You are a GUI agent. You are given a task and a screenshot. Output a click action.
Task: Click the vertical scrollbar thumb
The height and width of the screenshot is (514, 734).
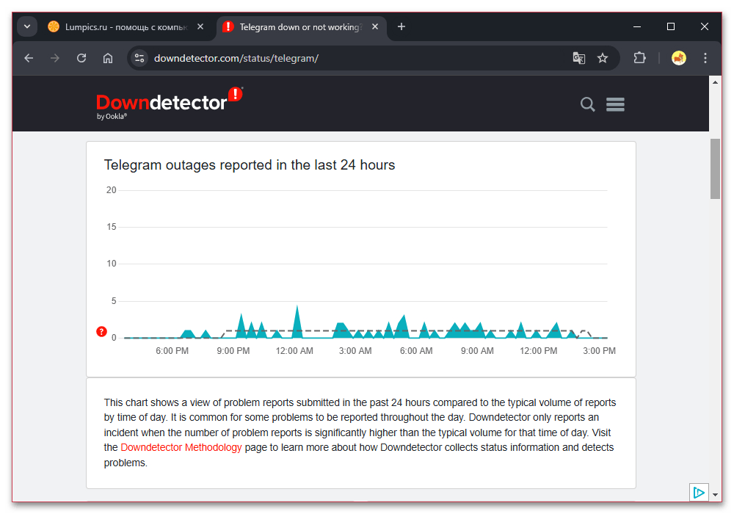[715, 169]
